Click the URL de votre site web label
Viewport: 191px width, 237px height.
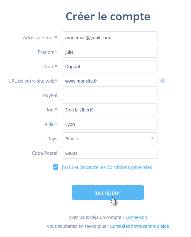click(33, 81)
